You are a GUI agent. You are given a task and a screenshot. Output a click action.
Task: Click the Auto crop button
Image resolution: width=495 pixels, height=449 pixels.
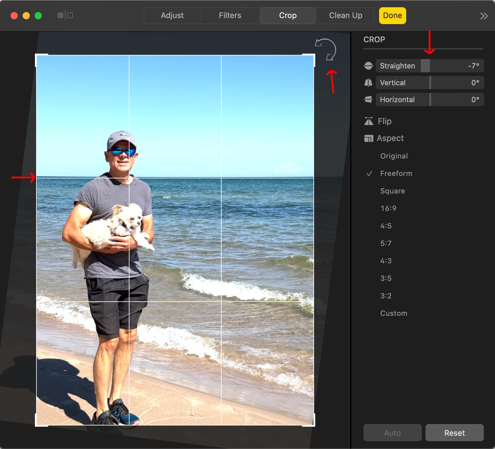pos(392,433)
